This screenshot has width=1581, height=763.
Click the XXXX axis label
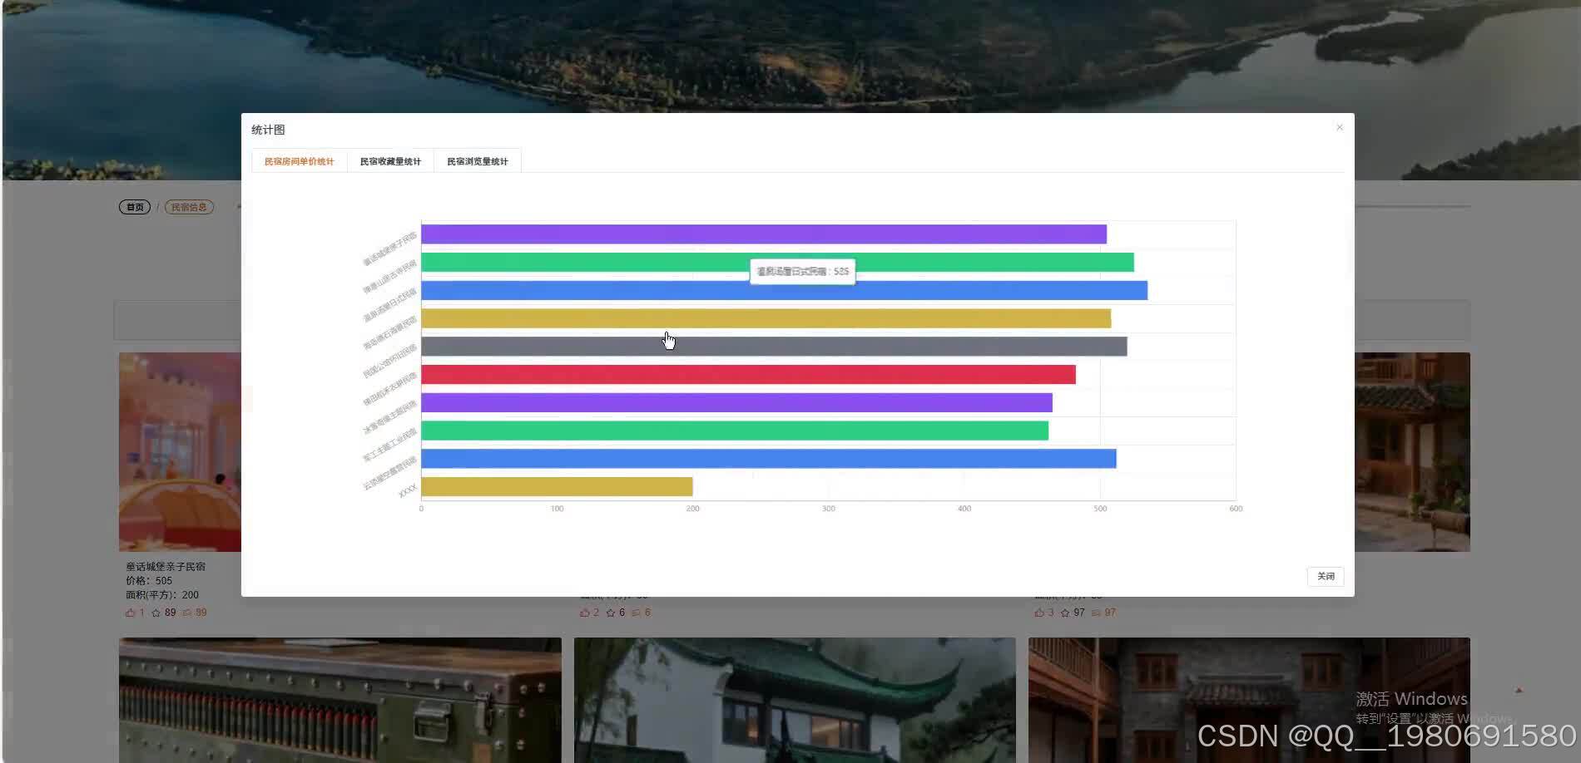coord(408,490)
